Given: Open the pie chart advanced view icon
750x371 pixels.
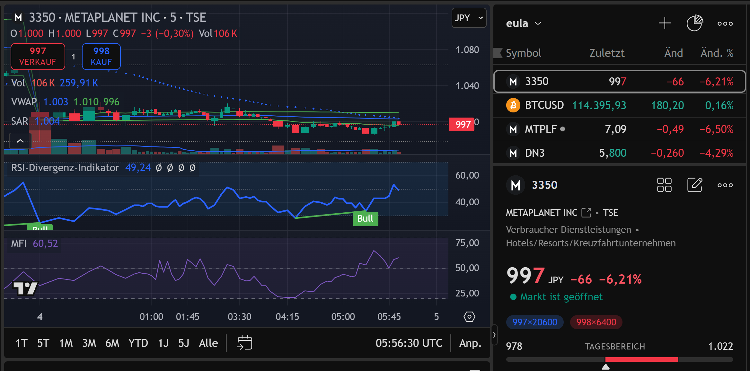Looking at the screenshot, I should point(695,23).
